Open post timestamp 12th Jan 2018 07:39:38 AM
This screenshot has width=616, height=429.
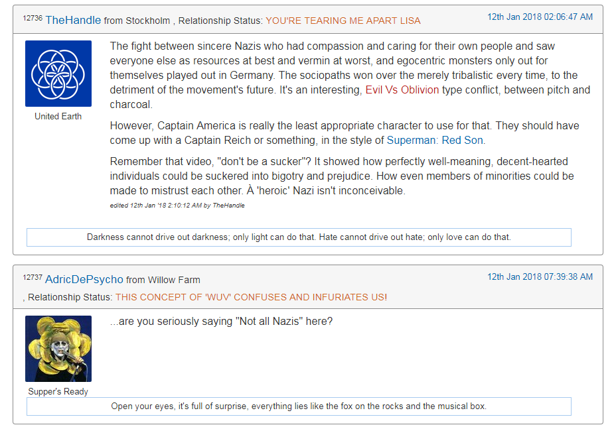[x=540, y=276]
